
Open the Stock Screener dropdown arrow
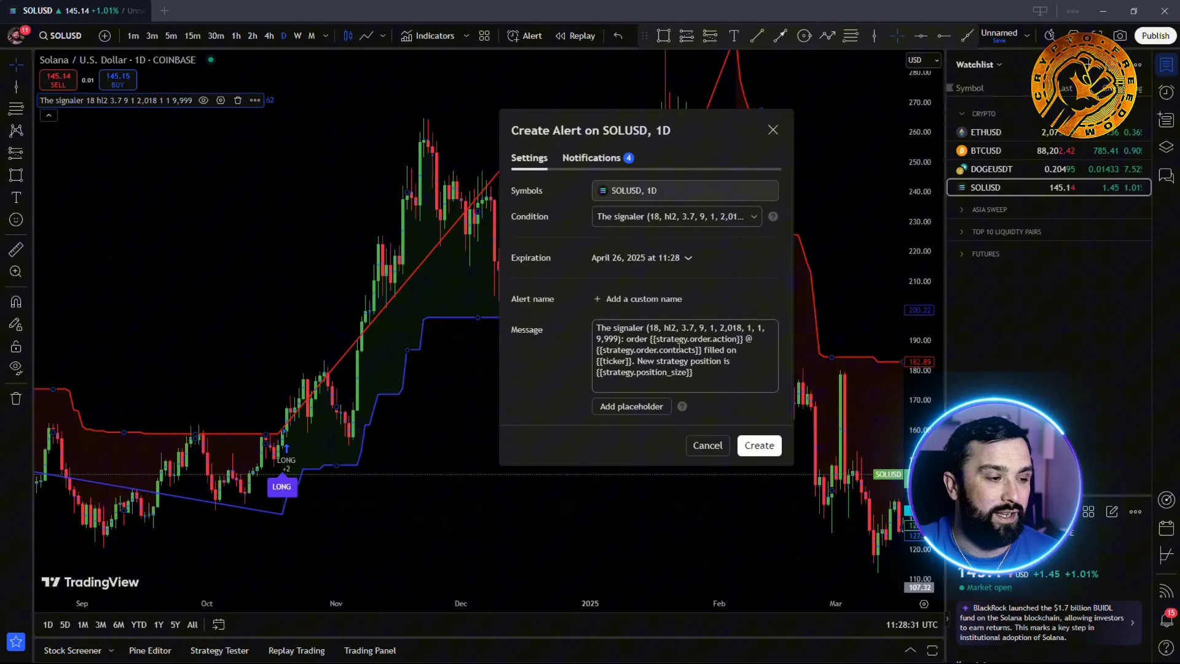click(111, 650)
